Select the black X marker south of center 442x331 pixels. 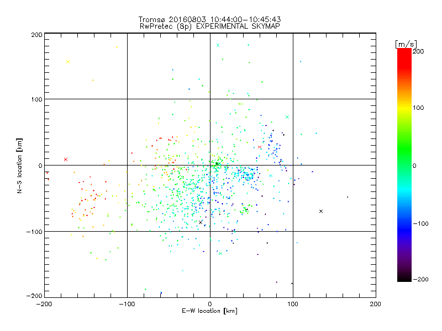click(x=201, y=222)
